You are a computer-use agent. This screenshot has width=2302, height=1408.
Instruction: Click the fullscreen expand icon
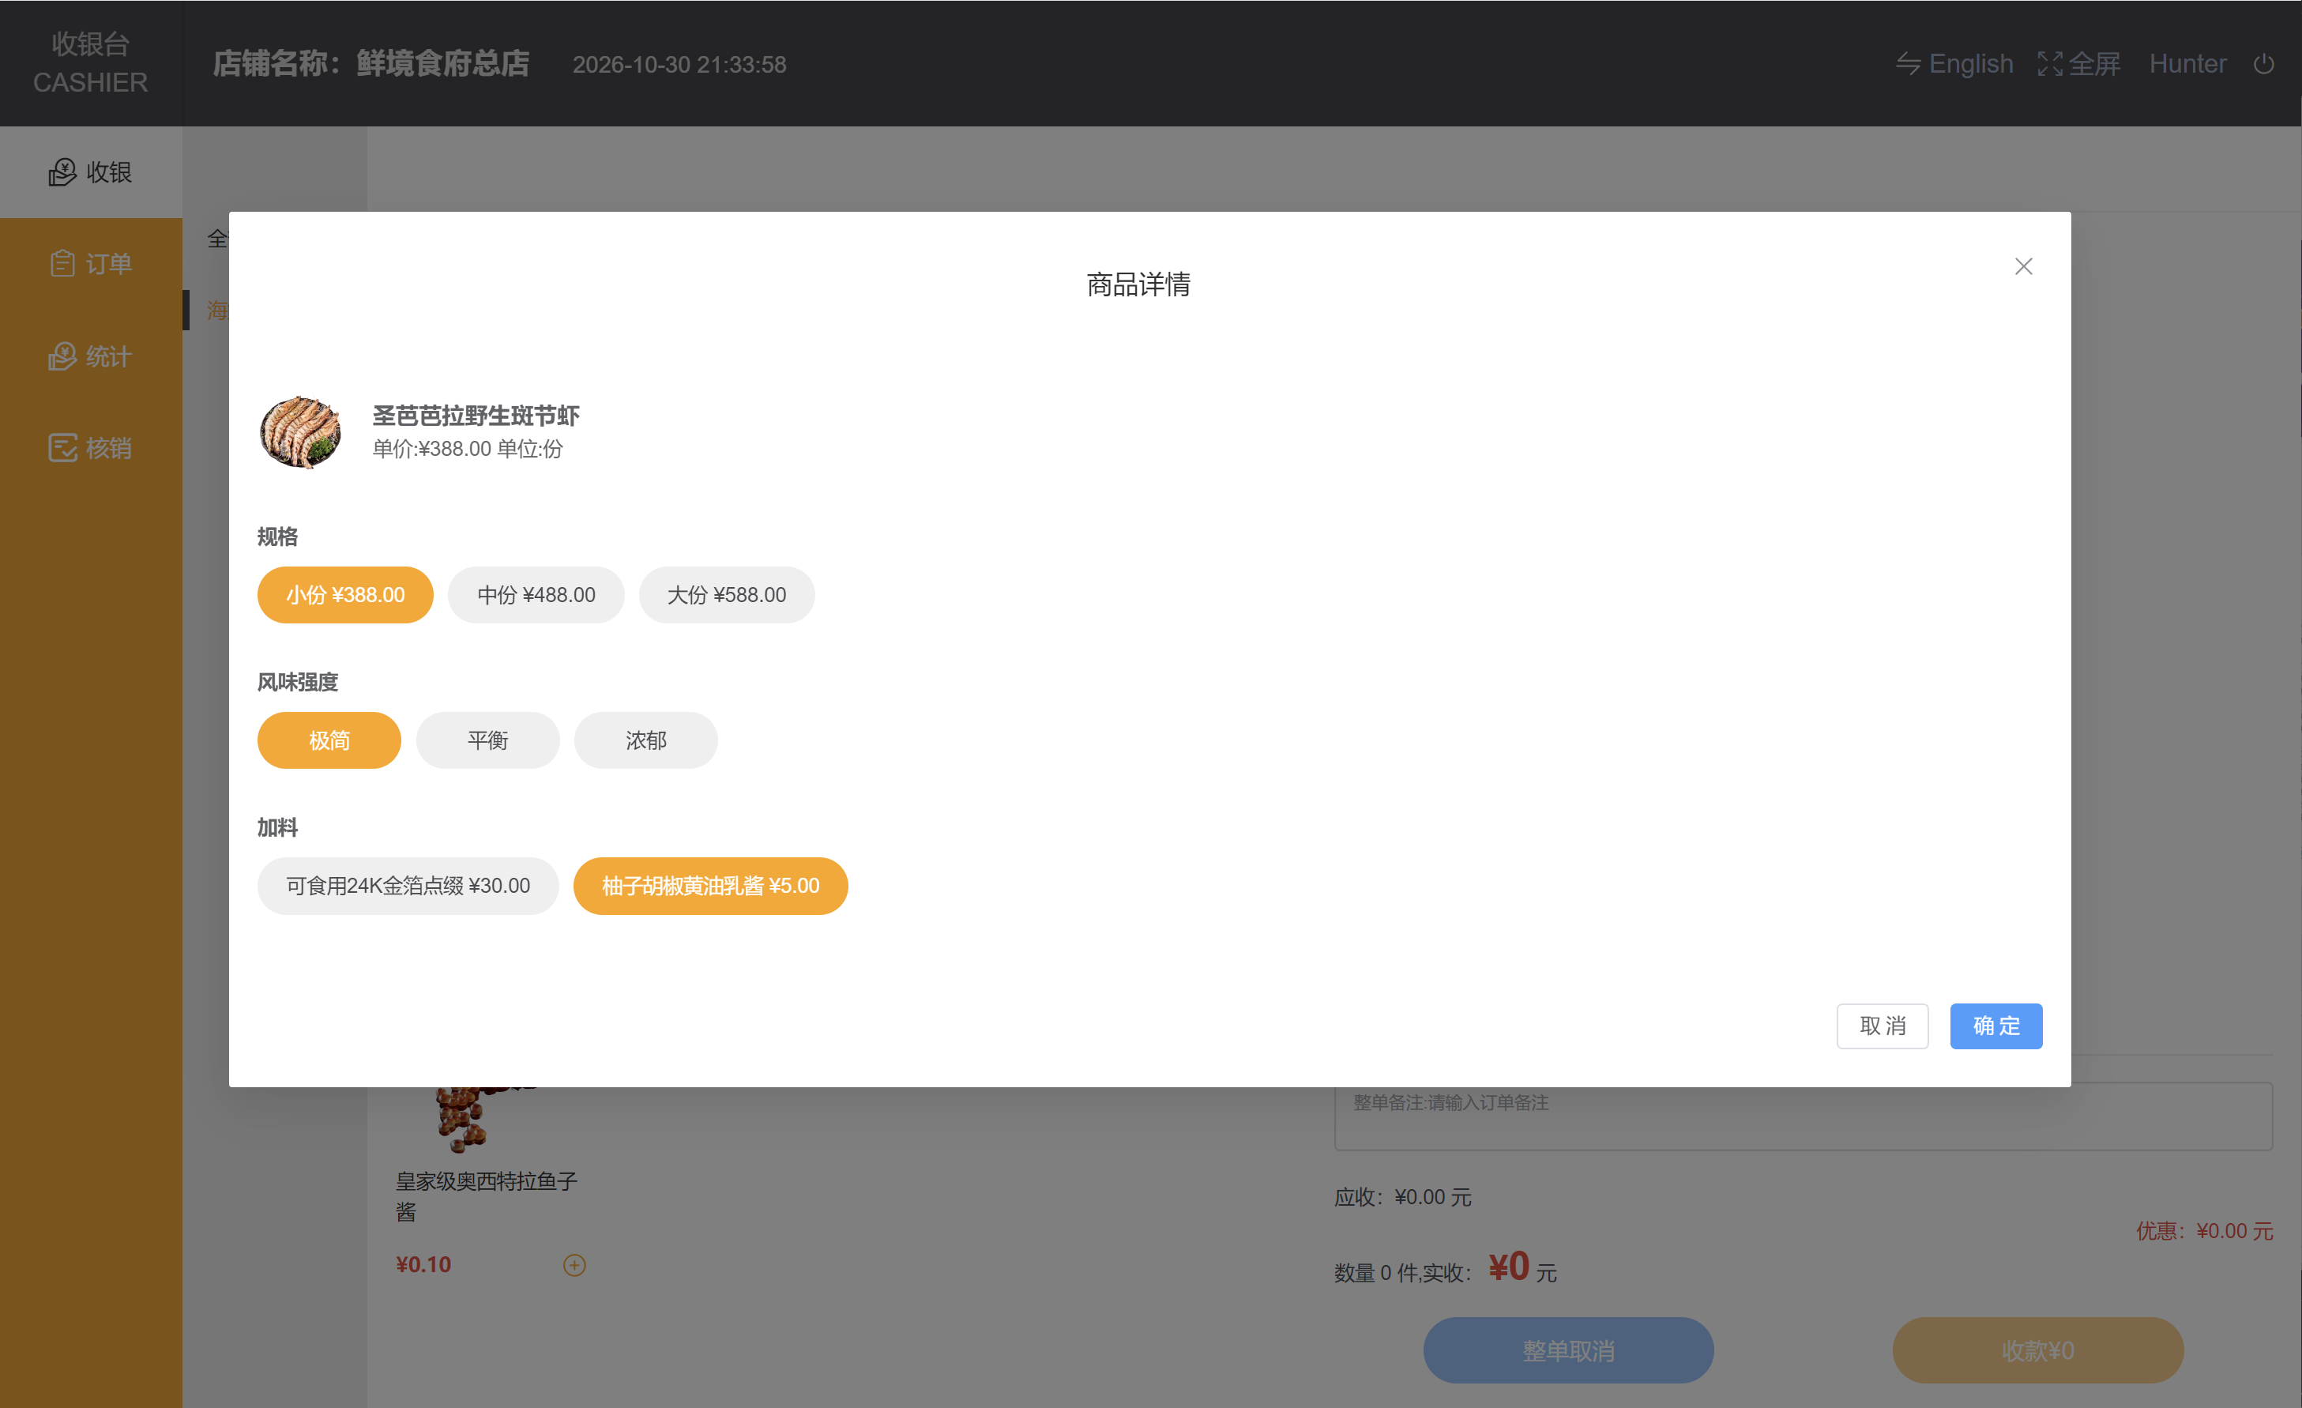click(x=2050, y=63)
